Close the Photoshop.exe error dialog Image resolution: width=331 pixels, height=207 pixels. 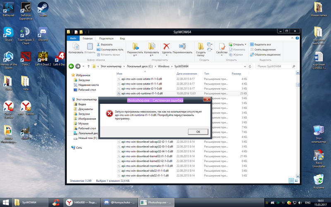[207, 99]
